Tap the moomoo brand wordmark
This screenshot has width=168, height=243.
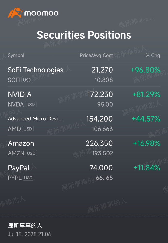(41, 13)
